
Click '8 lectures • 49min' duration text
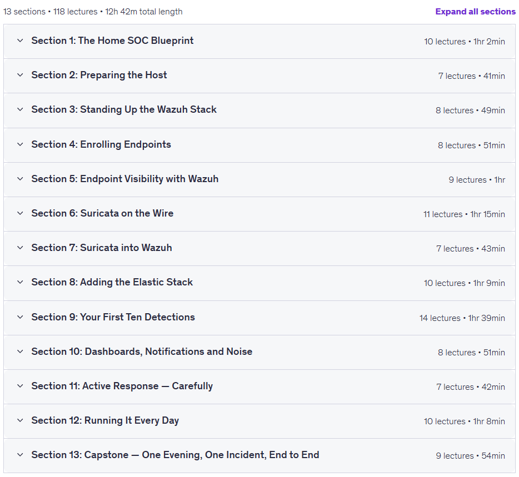coord(470,111)
